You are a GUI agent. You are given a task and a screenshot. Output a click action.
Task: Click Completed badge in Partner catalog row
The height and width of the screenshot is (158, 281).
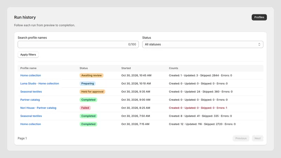pos(89,100)
